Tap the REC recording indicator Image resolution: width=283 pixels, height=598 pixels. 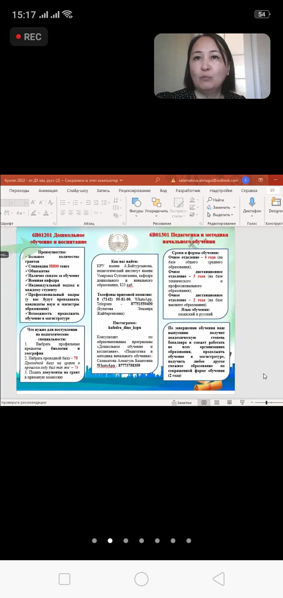point(29,37)
